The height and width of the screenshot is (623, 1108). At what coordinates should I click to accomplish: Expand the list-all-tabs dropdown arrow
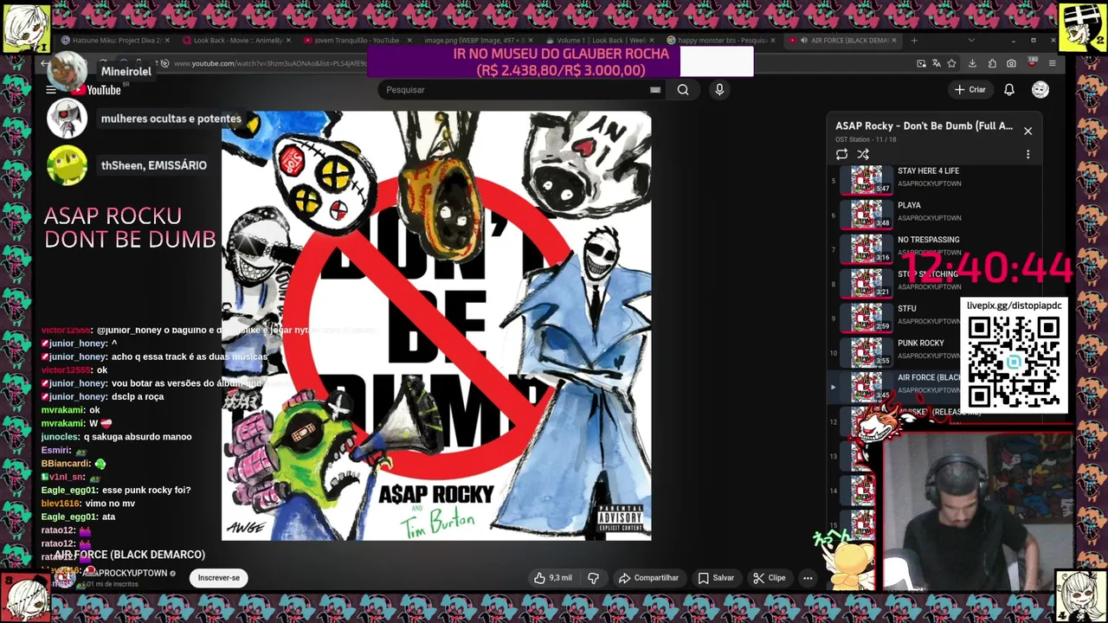coord(970,40)
